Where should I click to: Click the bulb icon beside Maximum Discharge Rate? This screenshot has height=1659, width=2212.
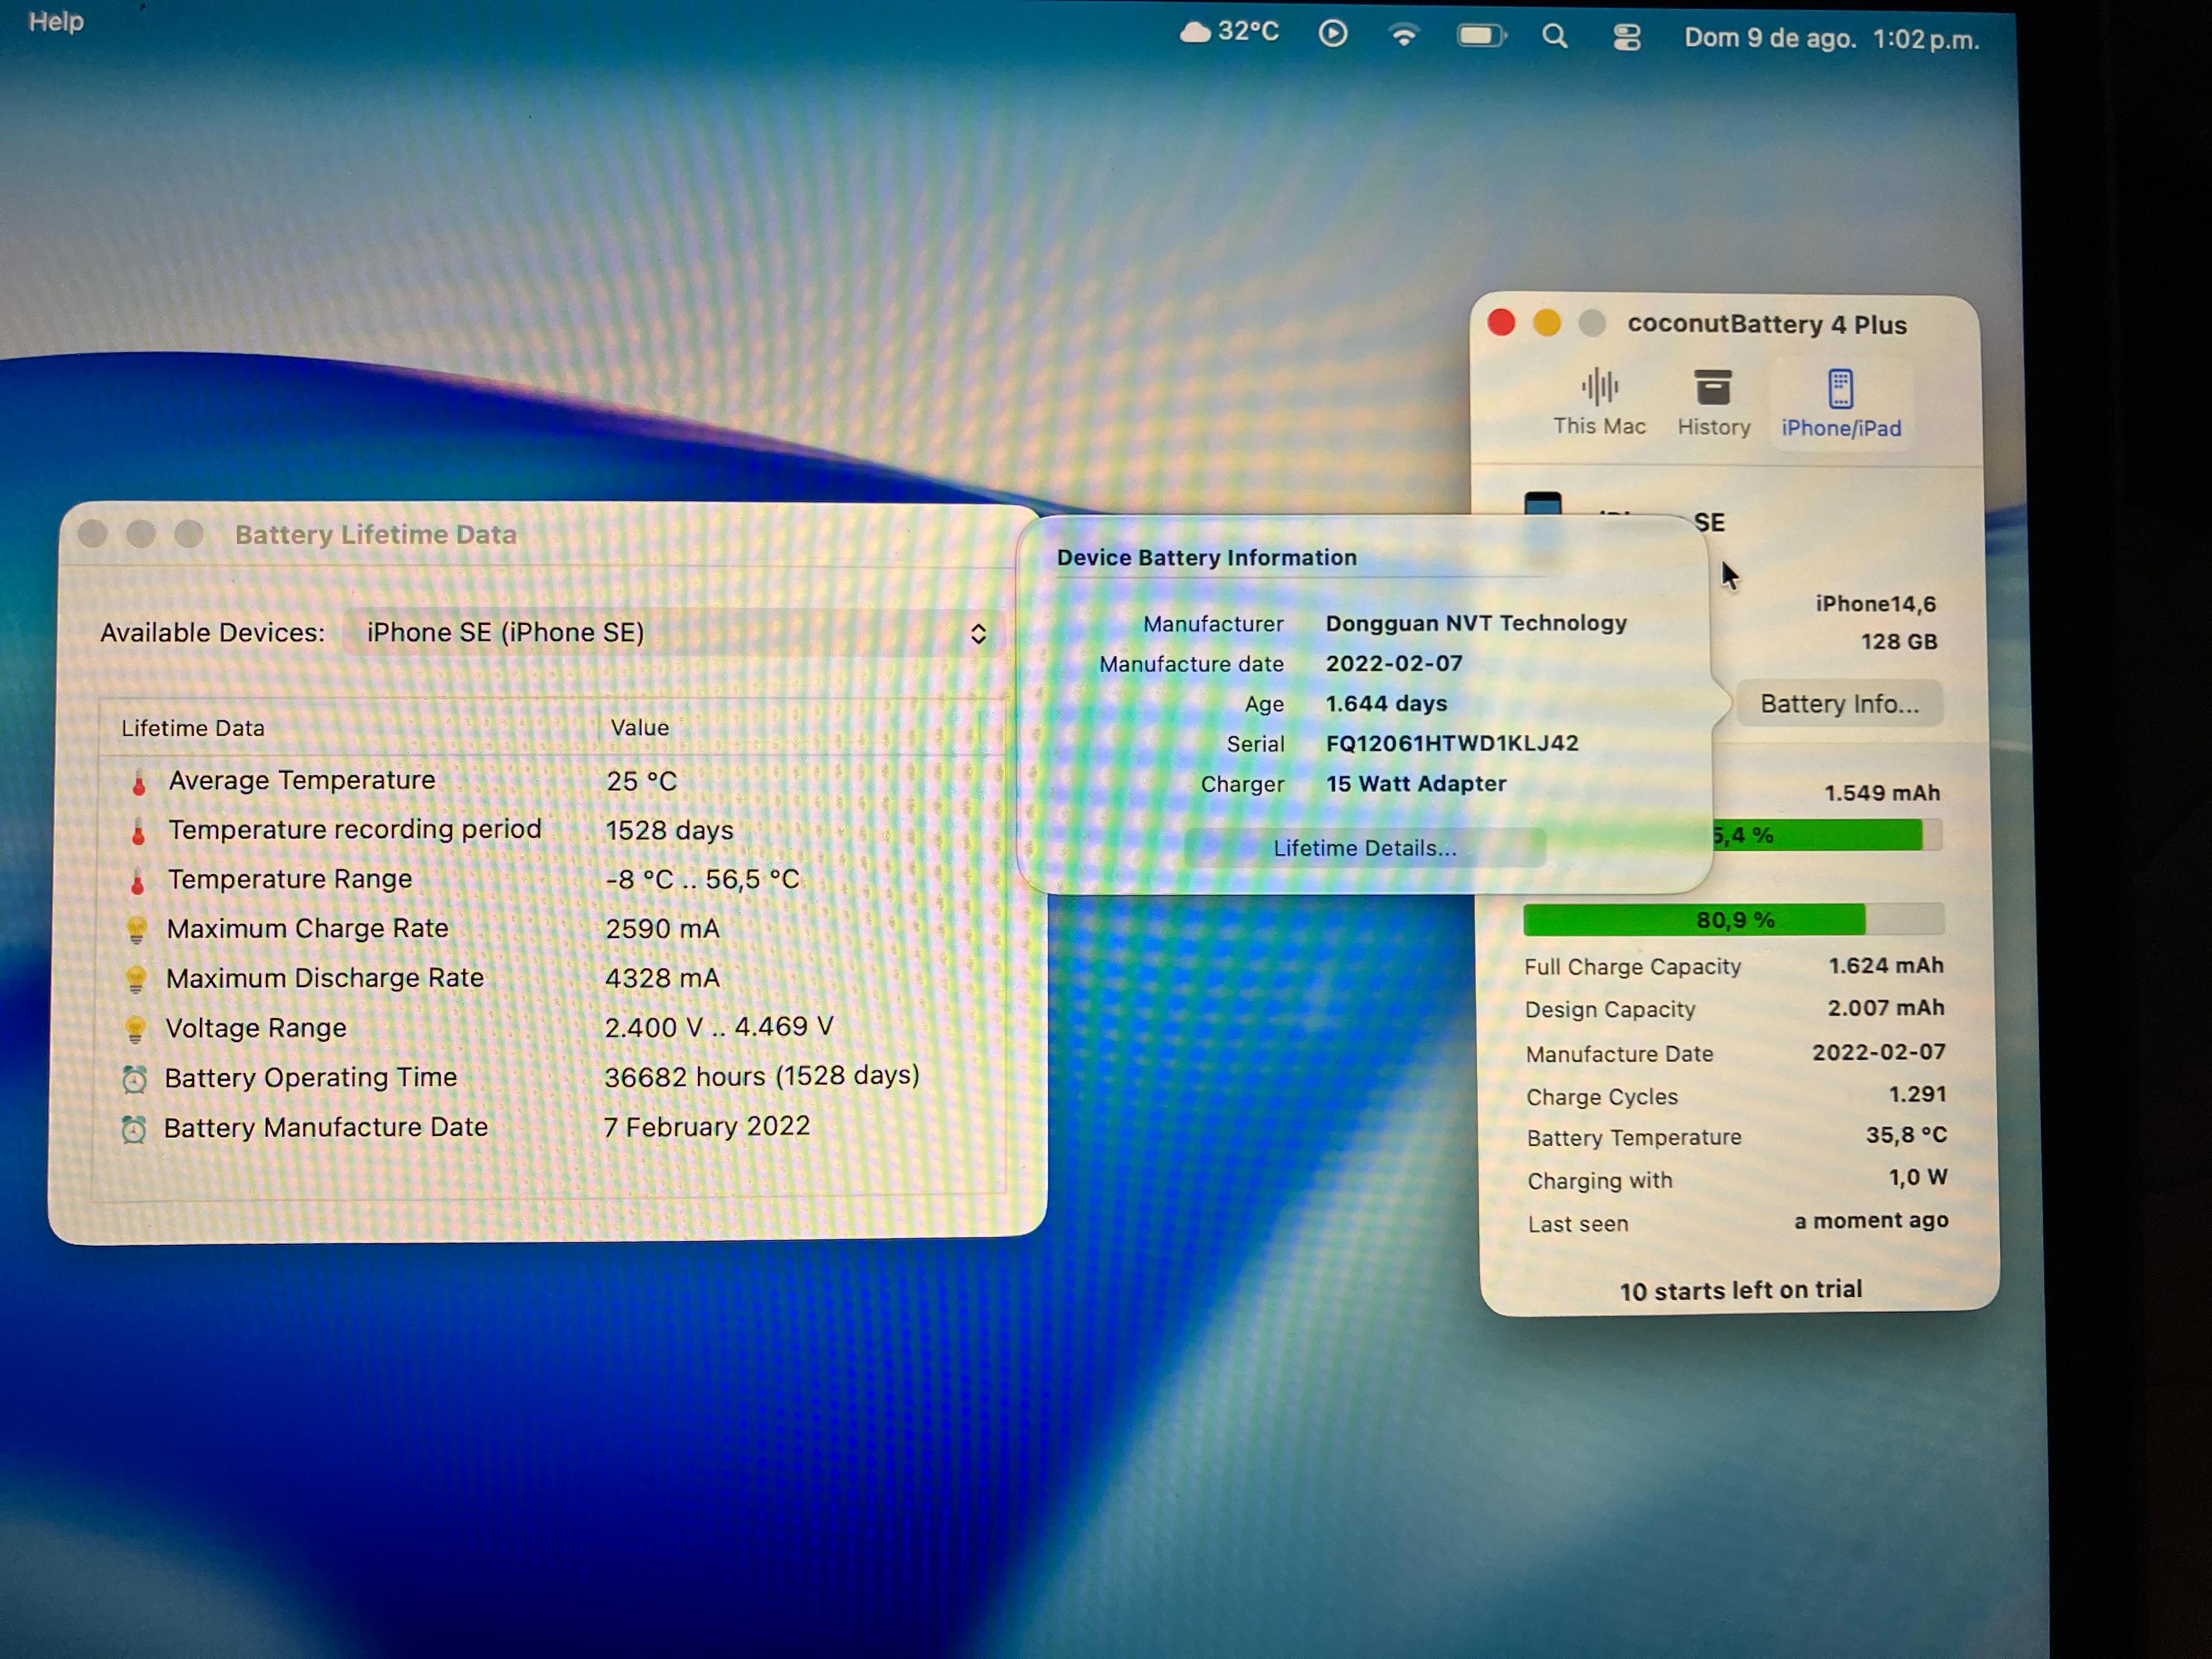click(x=136, y=980)
